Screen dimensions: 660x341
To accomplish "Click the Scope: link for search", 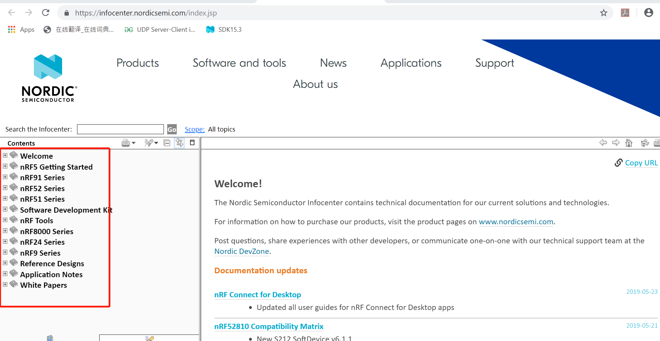I will click(194, 129).
